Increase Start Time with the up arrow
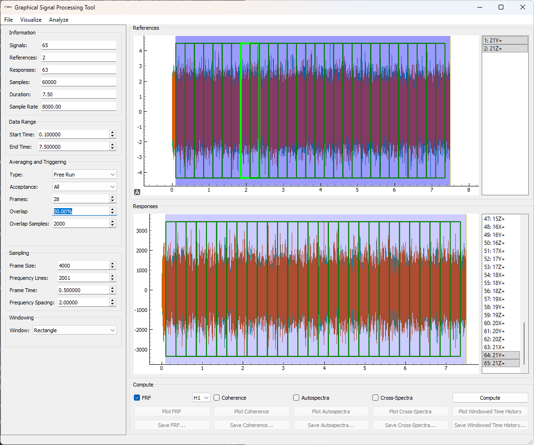534x445 pixels. 112,133
